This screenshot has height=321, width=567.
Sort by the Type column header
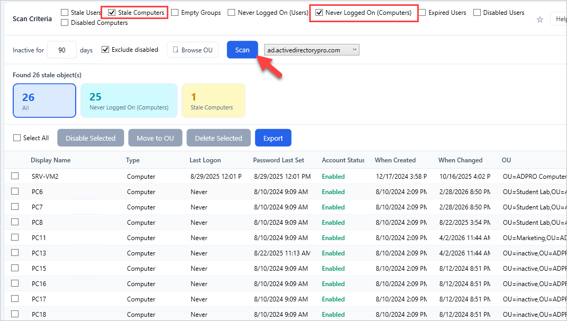tap(133, 160)
